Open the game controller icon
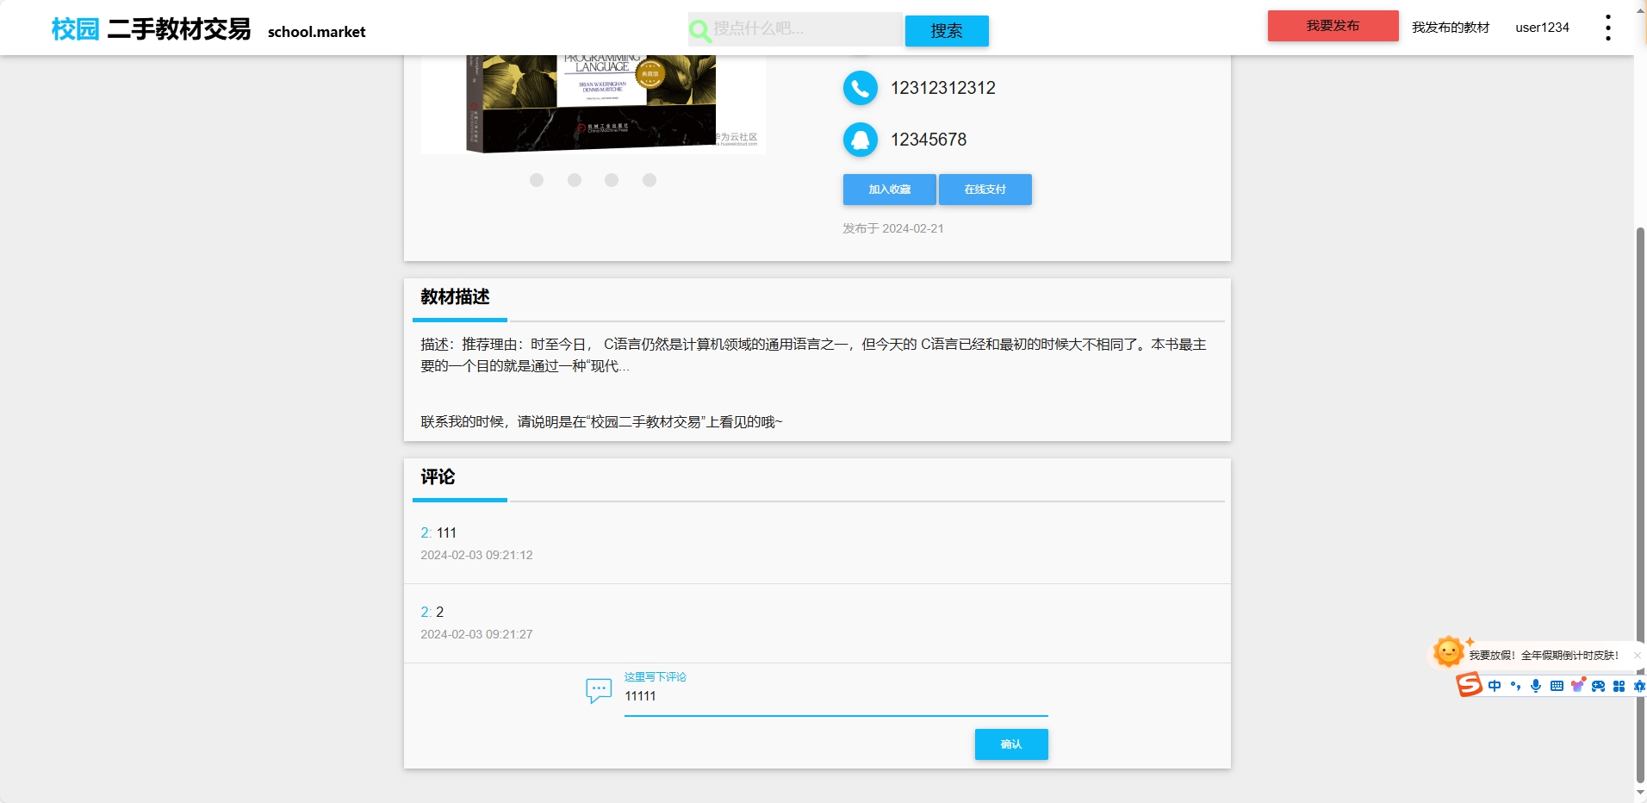1647x803 pixels. tap(1599, 686)
